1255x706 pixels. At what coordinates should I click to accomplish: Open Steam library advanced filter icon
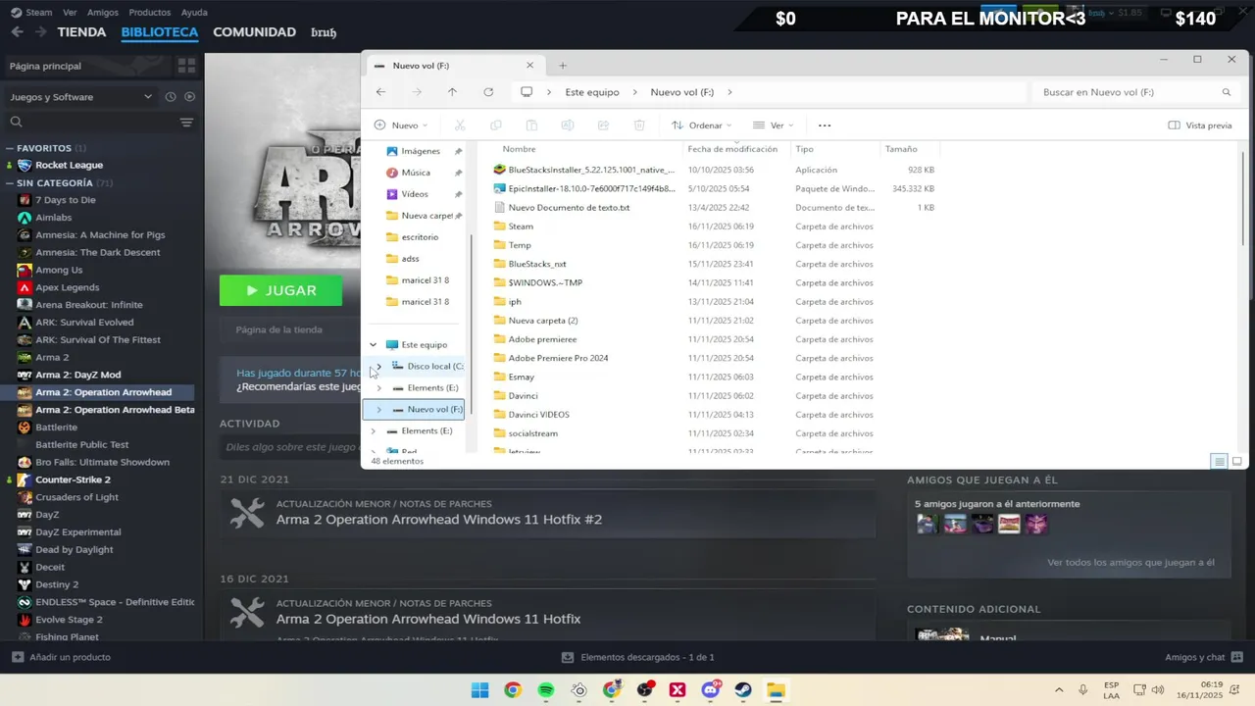186,123
